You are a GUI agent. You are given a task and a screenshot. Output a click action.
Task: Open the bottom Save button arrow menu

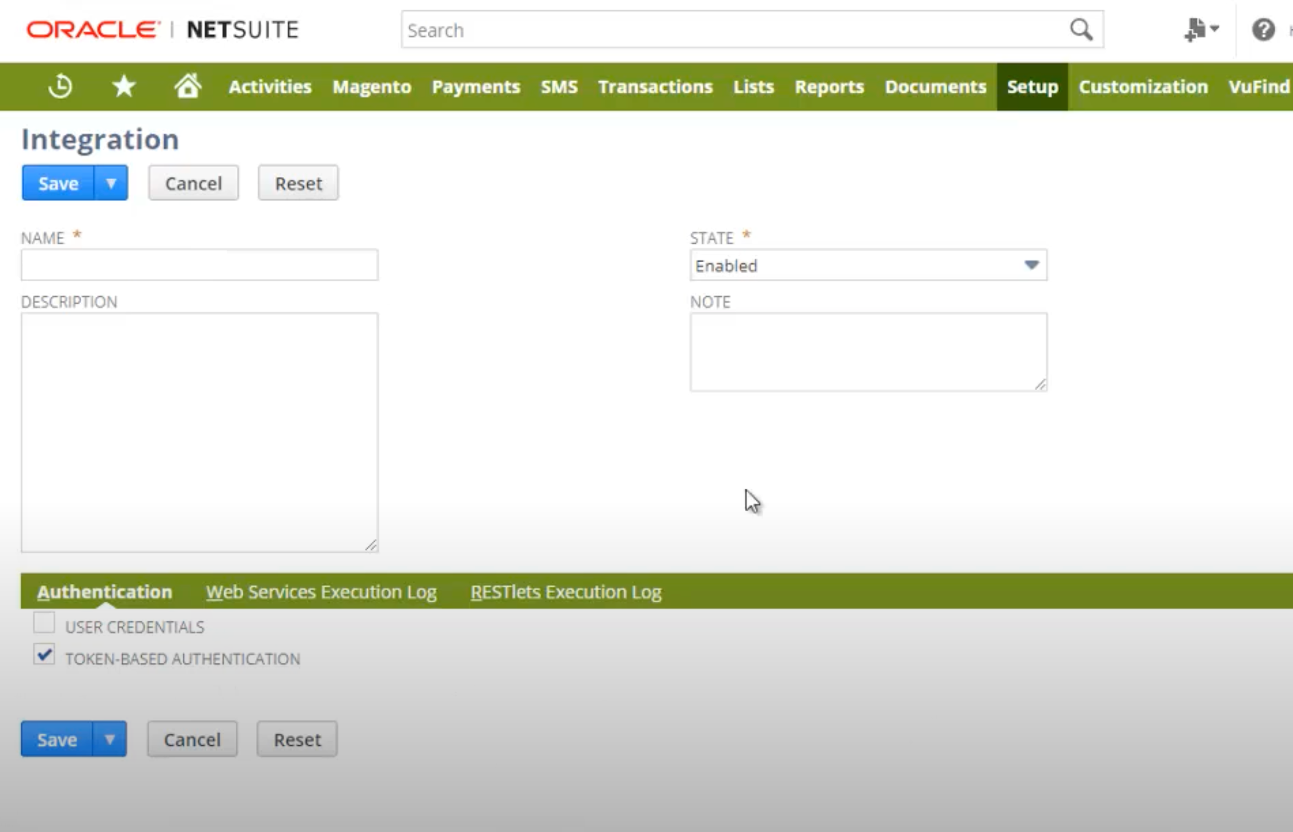tap(109, 739)
